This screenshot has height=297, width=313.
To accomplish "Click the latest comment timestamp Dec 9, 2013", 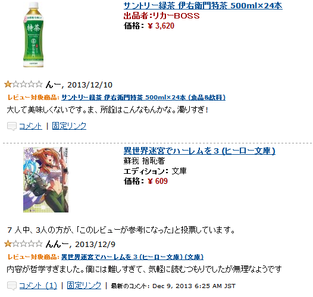I will pyautogui.click(x=194, y=286).
